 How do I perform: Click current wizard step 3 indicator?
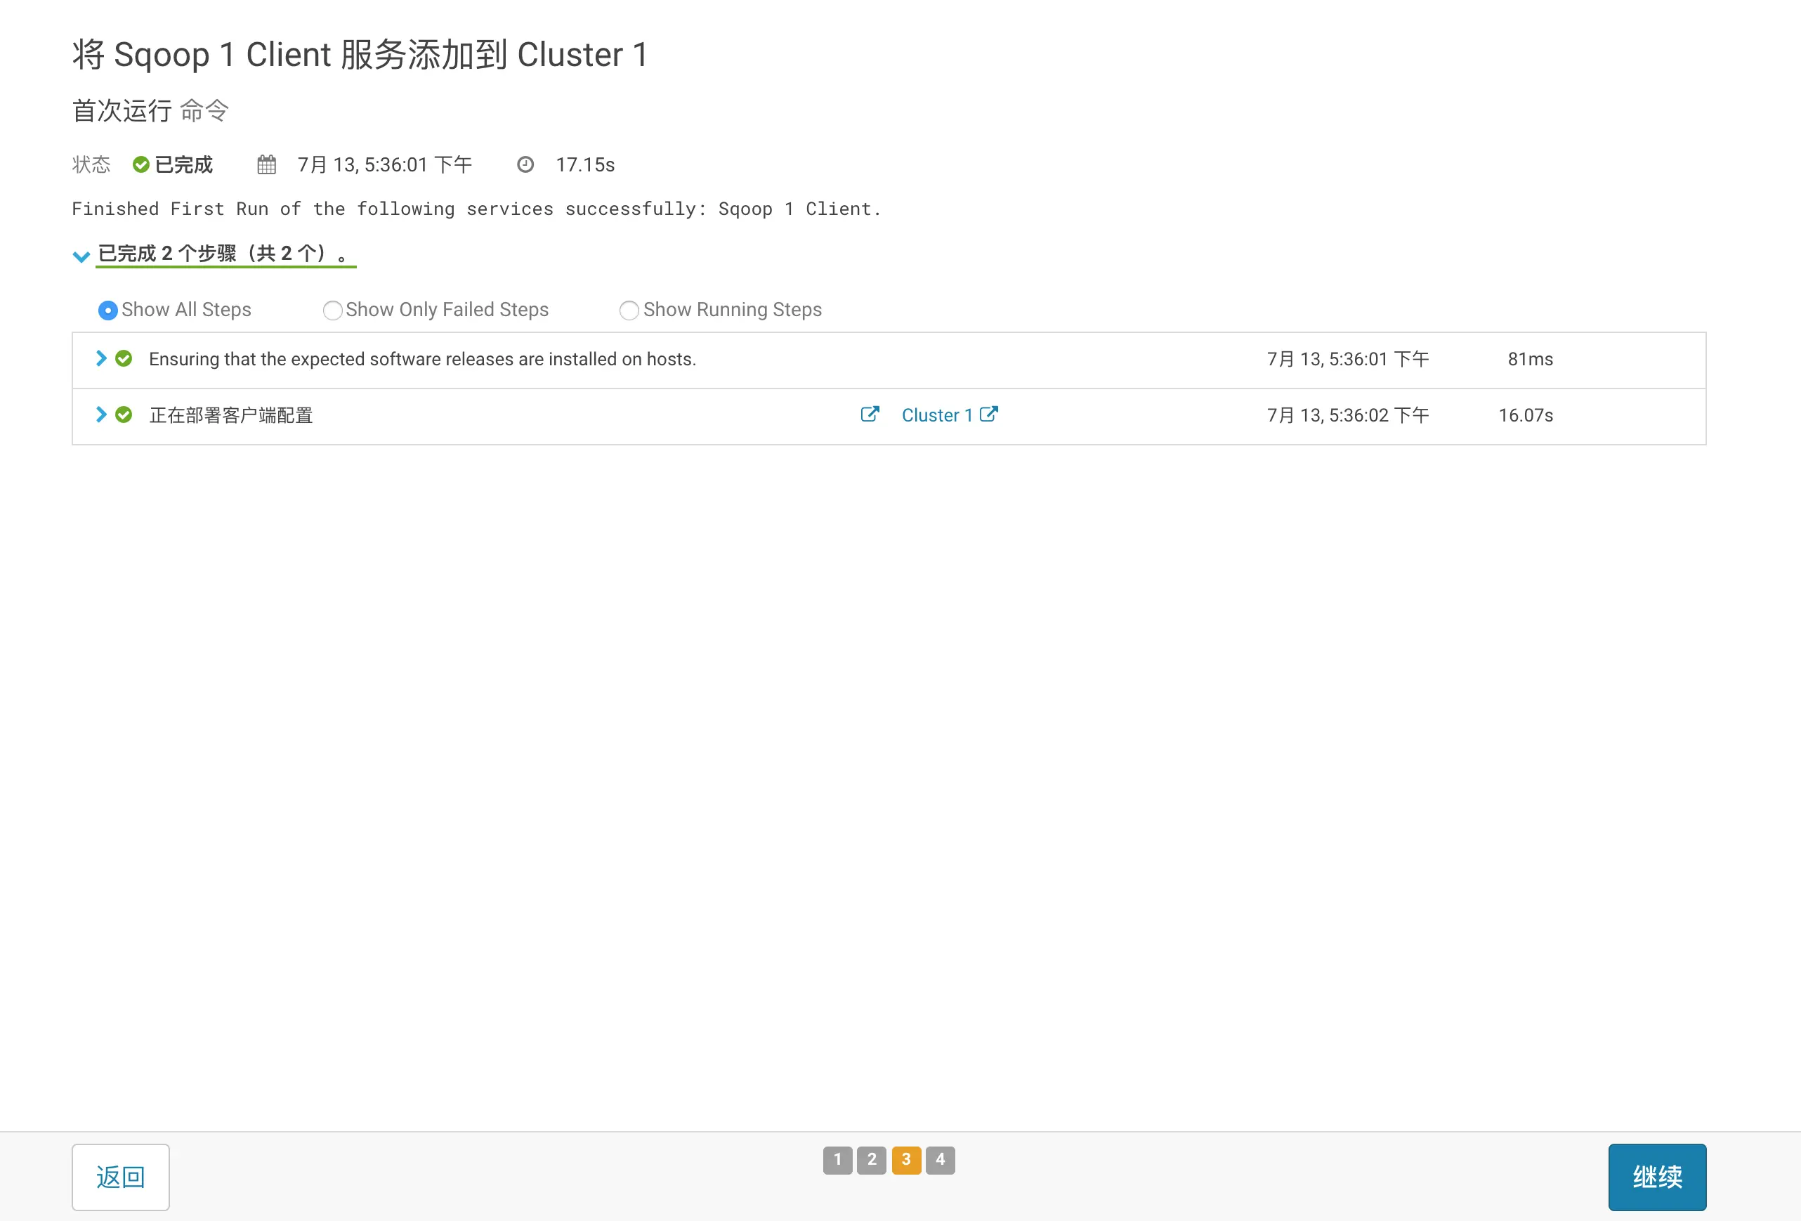pos(906,1160)
